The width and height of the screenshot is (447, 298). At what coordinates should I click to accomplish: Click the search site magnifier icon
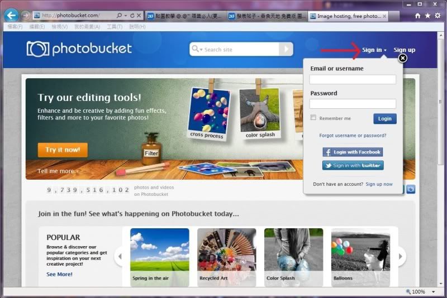click(x=195, y=49)
